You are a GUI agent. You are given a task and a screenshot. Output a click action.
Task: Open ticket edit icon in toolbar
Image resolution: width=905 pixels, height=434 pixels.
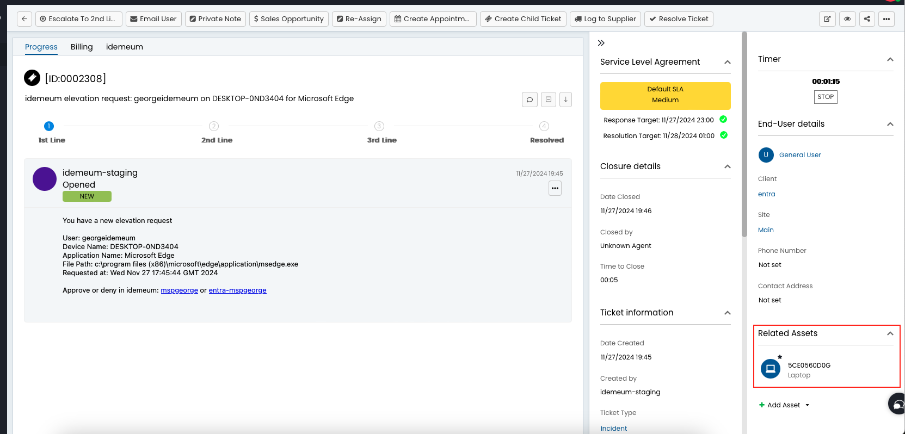[x=827, y=18]
